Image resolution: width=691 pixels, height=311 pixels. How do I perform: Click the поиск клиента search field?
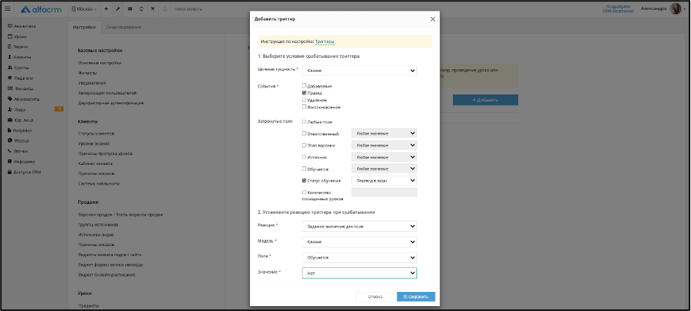coord(188,8)
